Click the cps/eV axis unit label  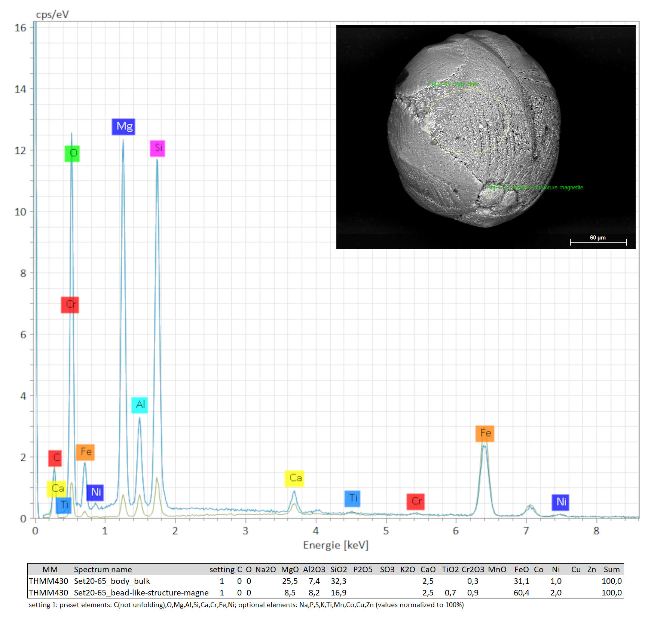click(52, 15)
